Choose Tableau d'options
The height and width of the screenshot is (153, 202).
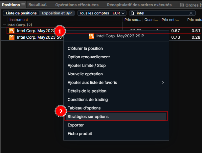pos(116,108)
